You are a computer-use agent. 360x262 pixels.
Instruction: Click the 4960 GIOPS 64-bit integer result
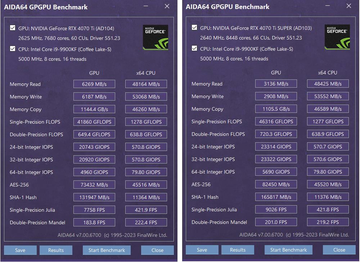(94, 172)
